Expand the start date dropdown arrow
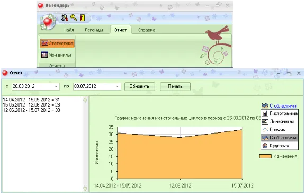 pos(56,86)
